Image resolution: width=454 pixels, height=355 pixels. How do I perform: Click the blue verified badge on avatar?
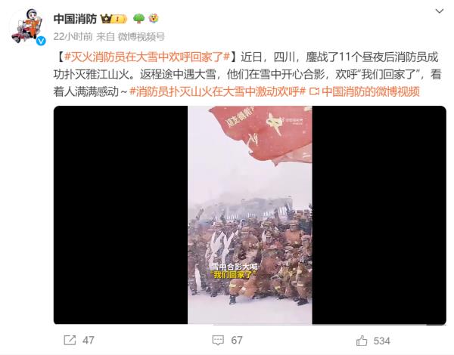pyautogui.click(x=41, y=41)
